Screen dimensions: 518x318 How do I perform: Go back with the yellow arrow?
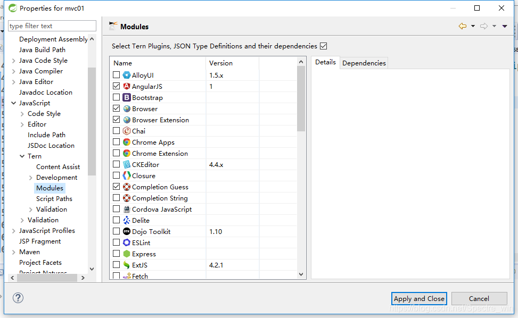[x=463, y=26]
